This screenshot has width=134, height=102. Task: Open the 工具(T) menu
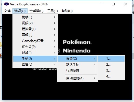[x=52, y=11]
